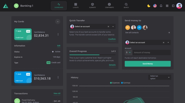Toggle dark mode with moon icon

coord(149,6)
